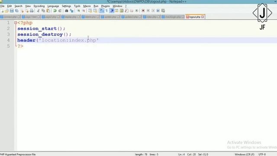Open the Function List panel icon
Screen dimensions: 277x156
coord(126,11)
